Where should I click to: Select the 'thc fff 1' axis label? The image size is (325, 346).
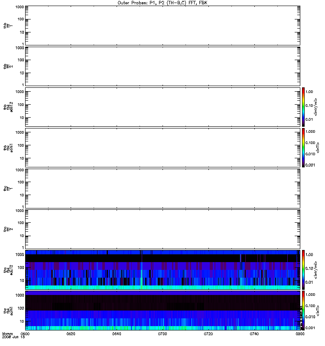pyautogui.click(x=8, y=189)
